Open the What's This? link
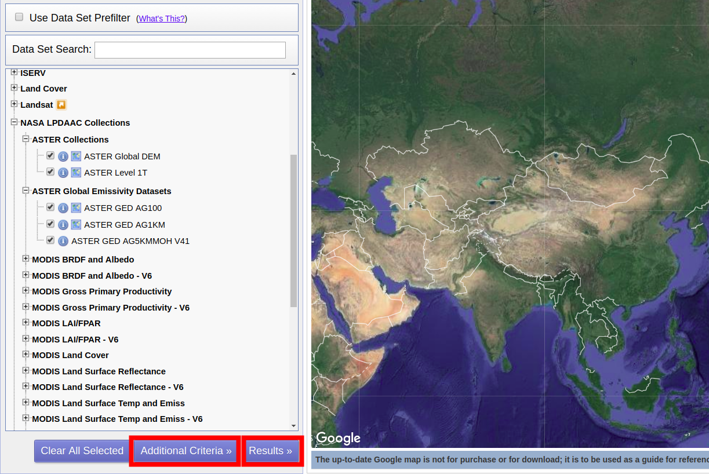Image resolution: width=709 pixels, height=474 pixels. [x=162, y=19]
